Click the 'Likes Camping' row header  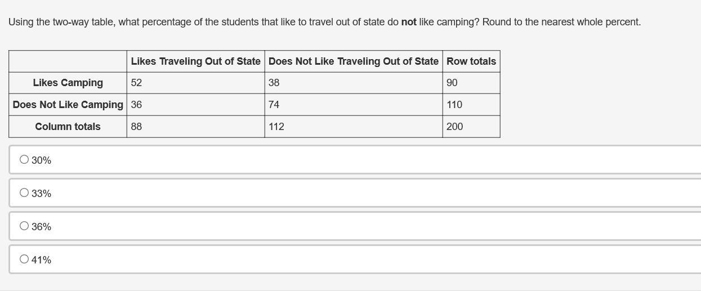point(68,83)
